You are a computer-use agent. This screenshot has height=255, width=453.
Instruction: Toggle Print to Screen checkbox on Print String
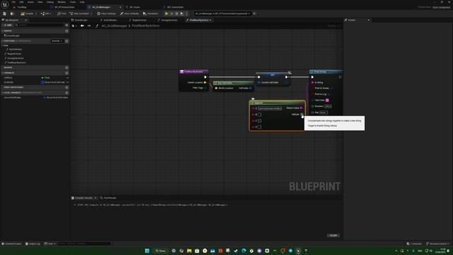331,88
